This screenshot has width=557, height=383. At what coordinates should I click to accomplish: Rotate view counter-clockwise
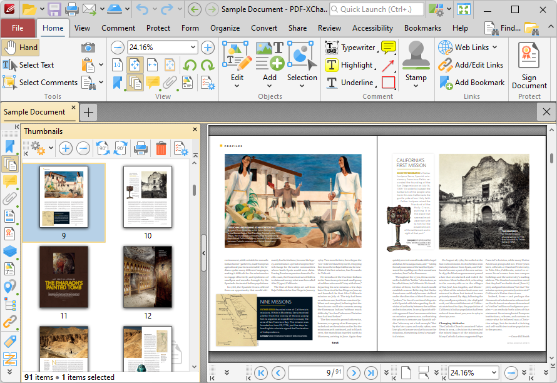point(190,65)
